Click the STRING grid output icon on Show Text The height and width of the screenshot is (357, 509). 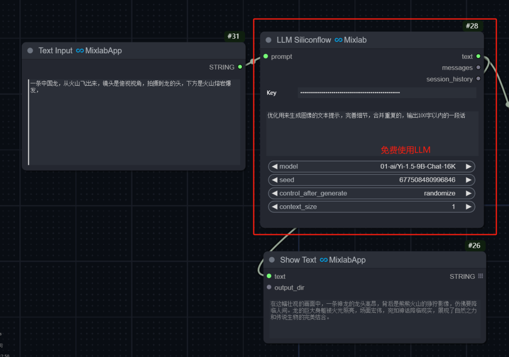480,276
